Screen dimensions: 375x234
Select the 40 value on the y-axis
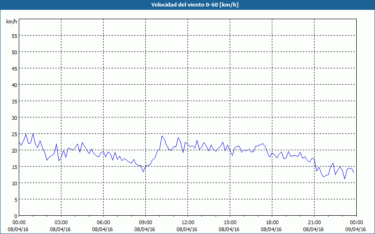pos(15,85)
